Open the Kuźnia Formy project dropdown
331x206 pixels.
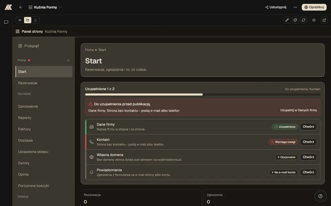45,7
